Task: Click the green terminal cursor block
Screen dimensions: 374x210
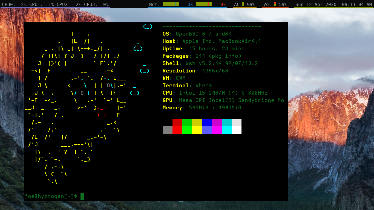Action: point(82,196)
